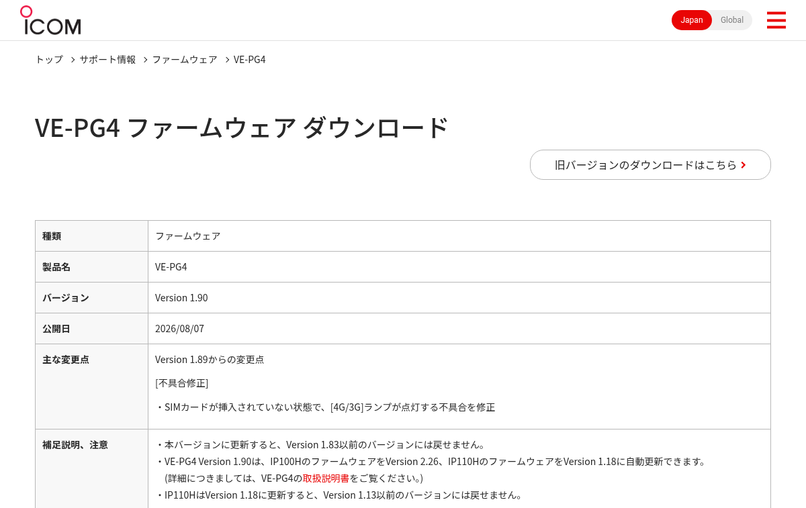
Task: Open 旧バージョンのダウンロードはこちら button
Action: (x=650, y=165)
